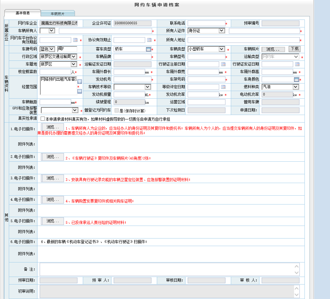This screenshot has width=330, height=299.
Task: Open calendar picker for 协议有效期止
Action: (x=149, y=40)
